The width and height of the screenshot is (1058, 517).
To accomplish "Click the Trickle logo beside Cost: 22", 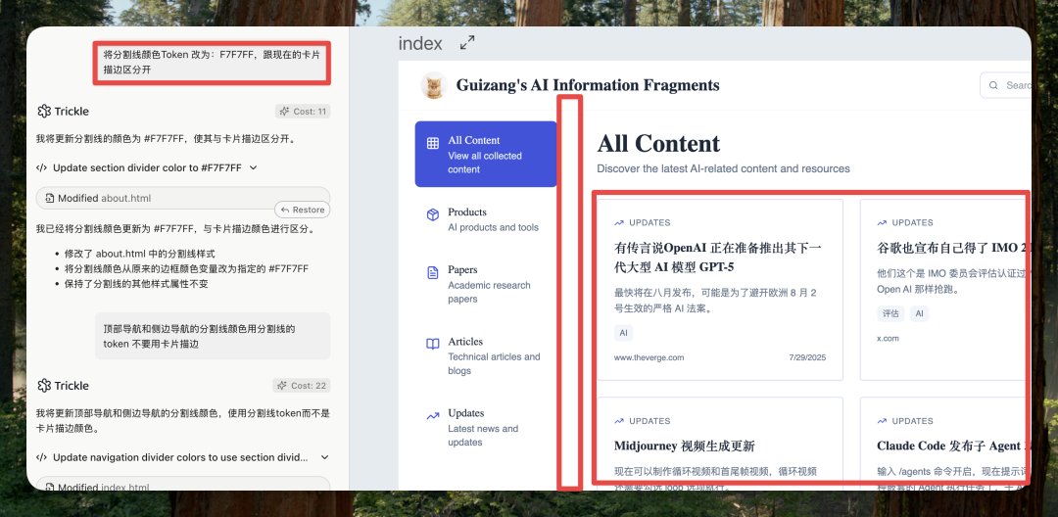I will point(44,386).
